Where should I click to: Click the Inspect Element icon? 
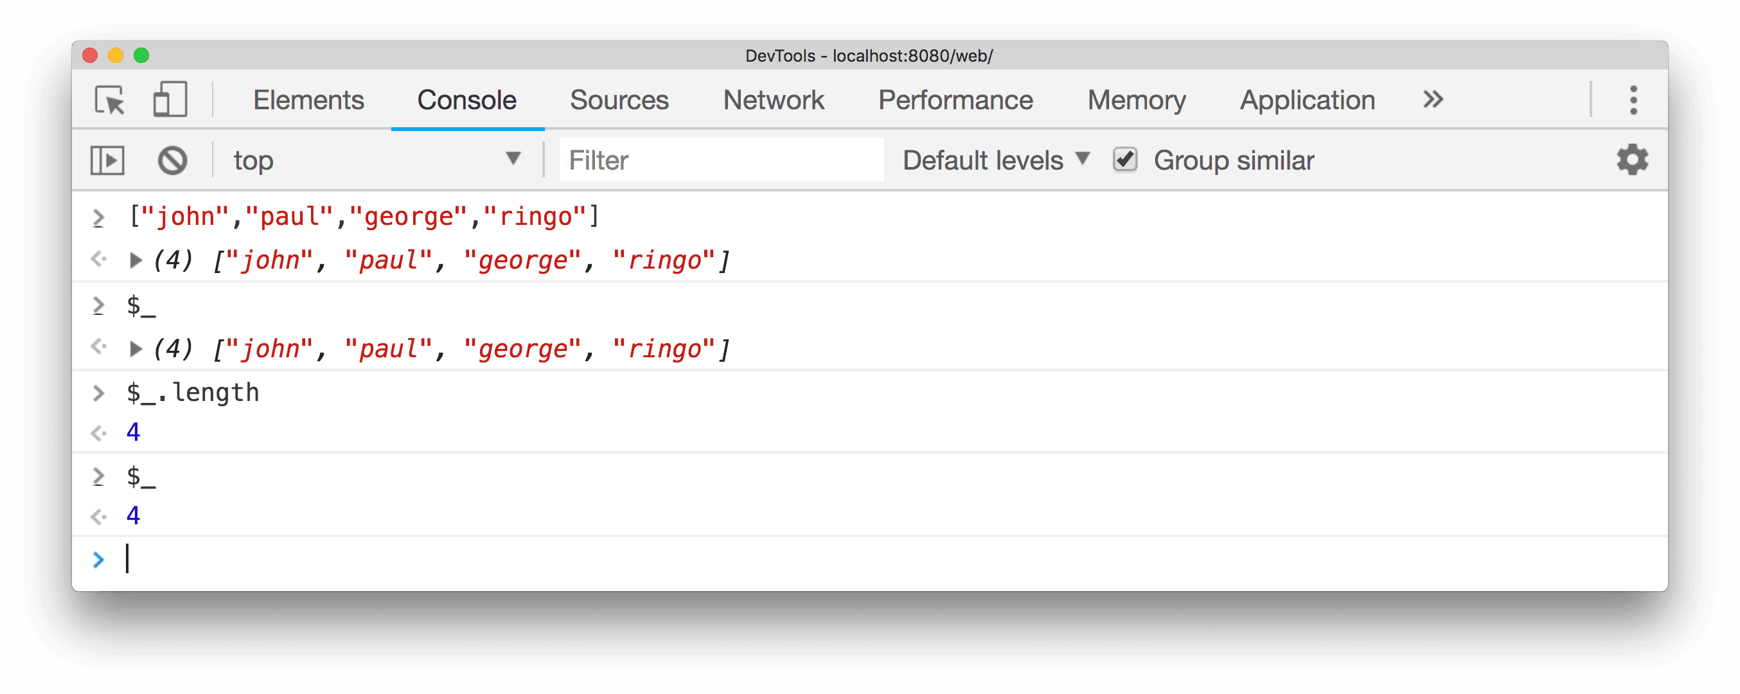[110, 100]
